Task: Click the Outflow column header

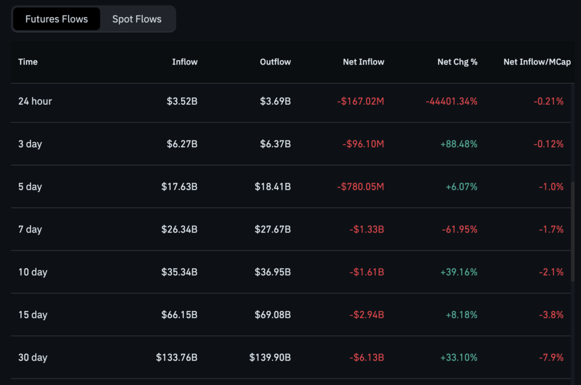Action: pos(275,62)
